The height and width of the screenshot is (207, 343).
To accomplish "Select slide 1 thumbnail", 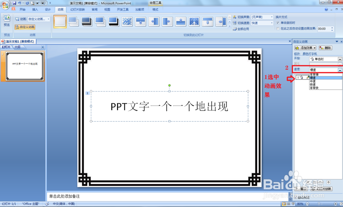I will (x=25, y=66).
